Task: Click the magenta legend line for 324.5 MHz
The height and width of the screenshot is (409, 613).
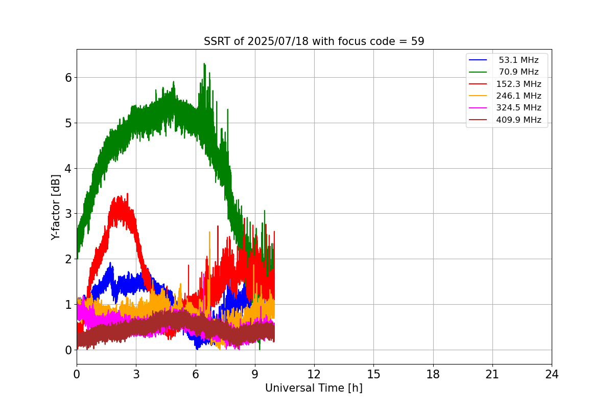Action: click(x=478, y=108)
